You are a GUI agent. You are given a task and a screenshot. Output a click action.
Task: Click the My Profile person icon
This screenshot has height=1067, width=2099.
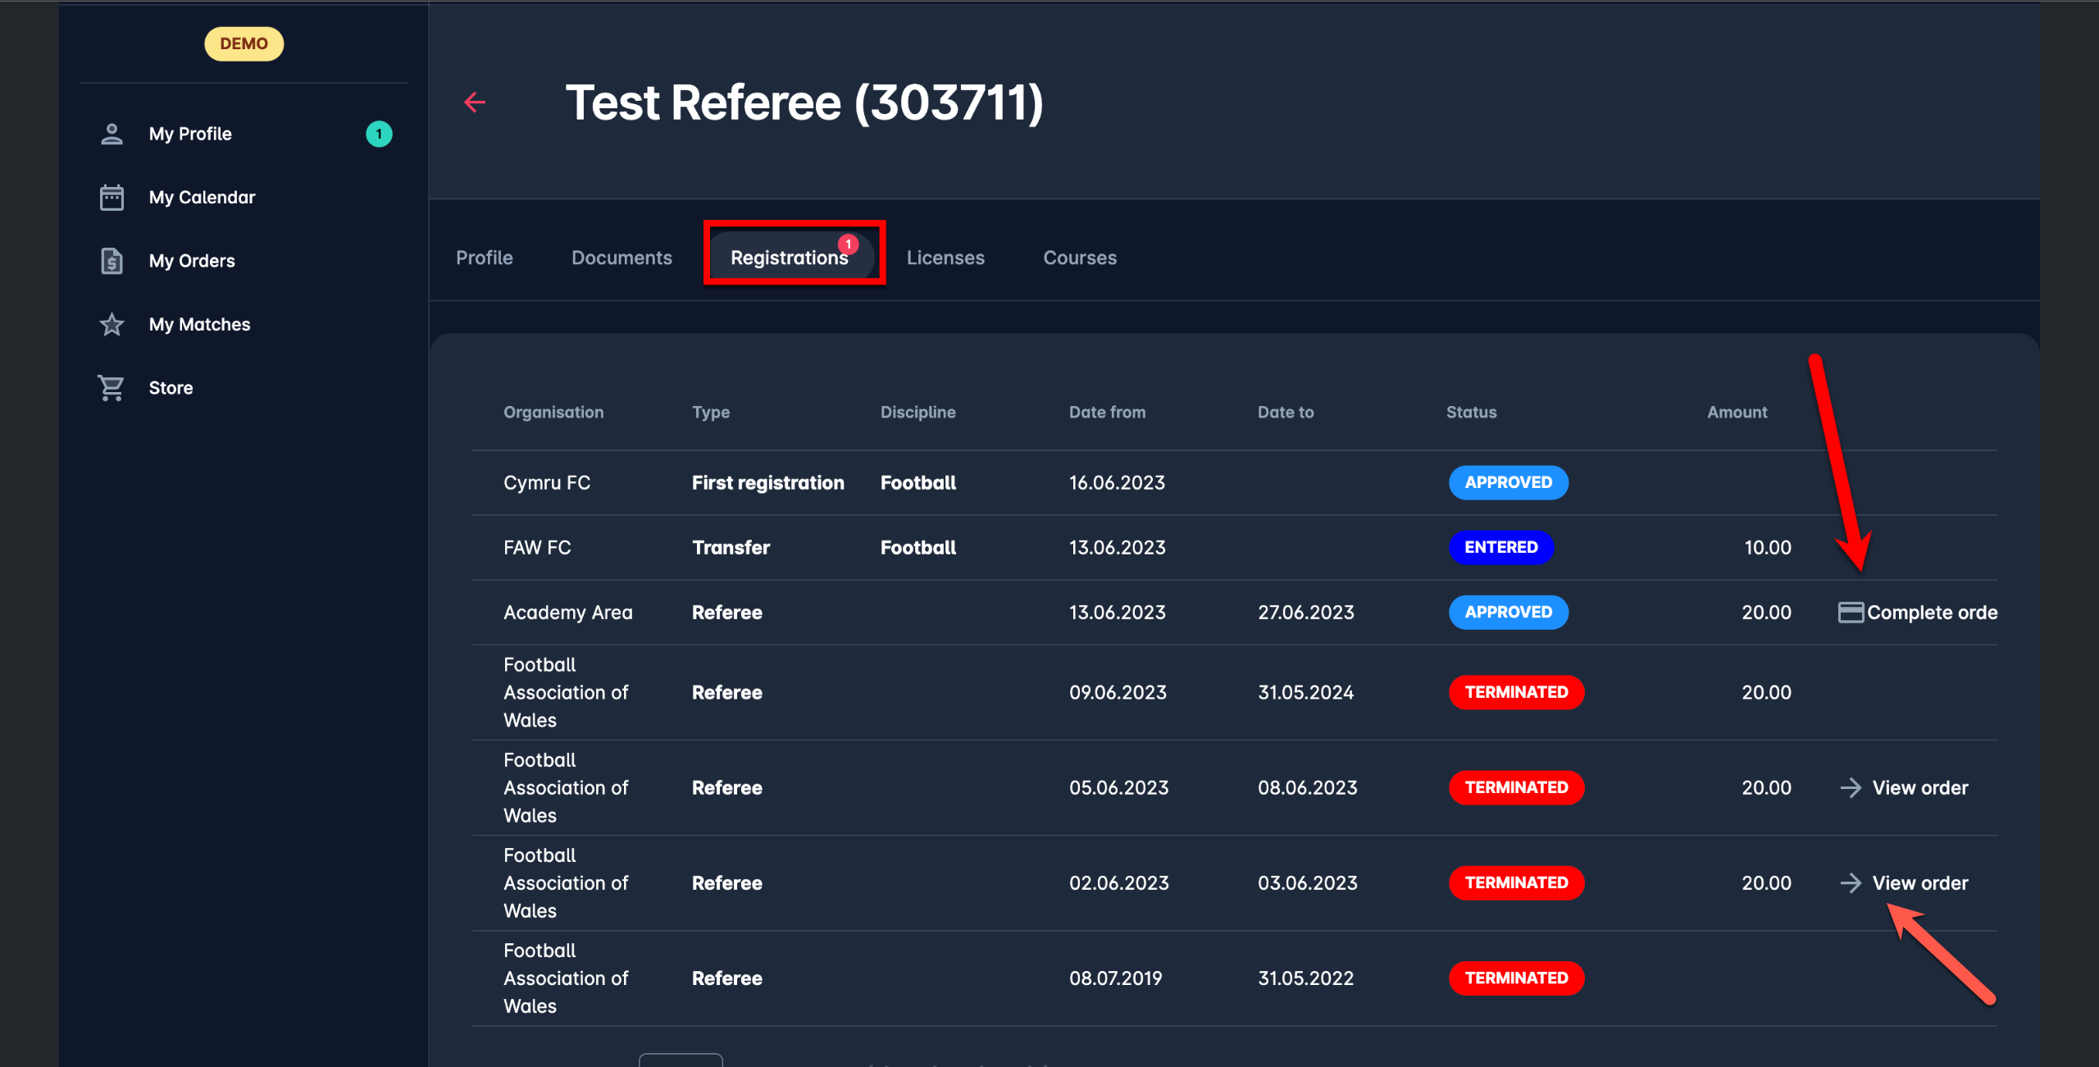(112, 134)
